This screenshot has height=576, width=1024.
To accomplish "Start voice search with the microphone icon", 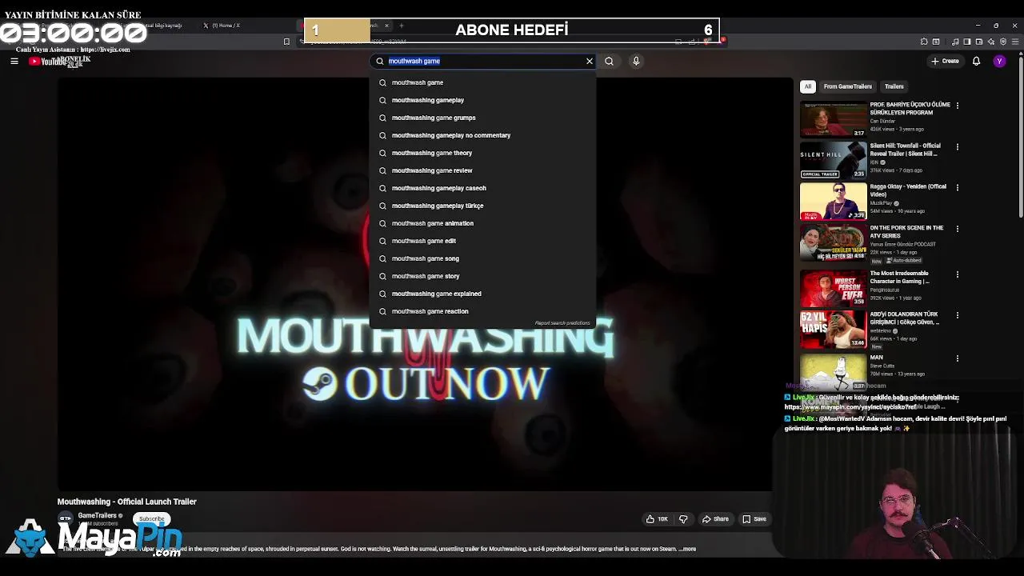I will tap(636, 61).
